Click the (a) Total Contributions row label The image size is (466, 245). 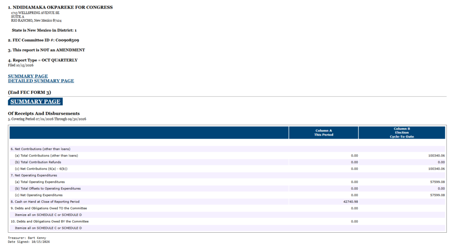pyautogui.click(x=46, y=156)
